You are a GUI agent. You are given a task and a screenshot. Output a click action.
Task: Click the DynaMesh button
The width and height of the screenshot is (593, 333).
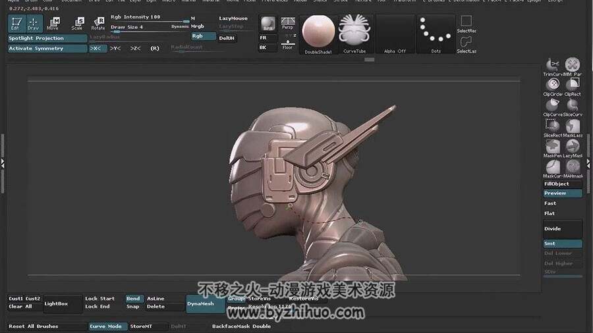(206, 303)
